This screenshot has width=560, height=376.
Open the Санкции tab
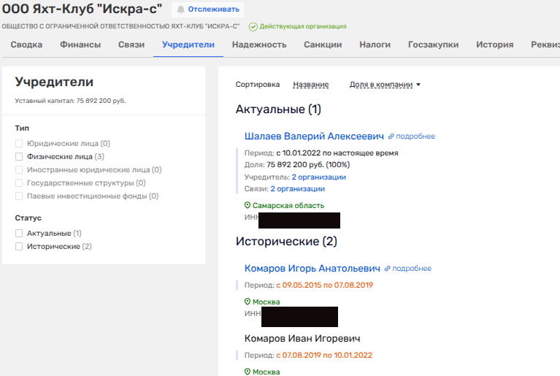point(323,45)
